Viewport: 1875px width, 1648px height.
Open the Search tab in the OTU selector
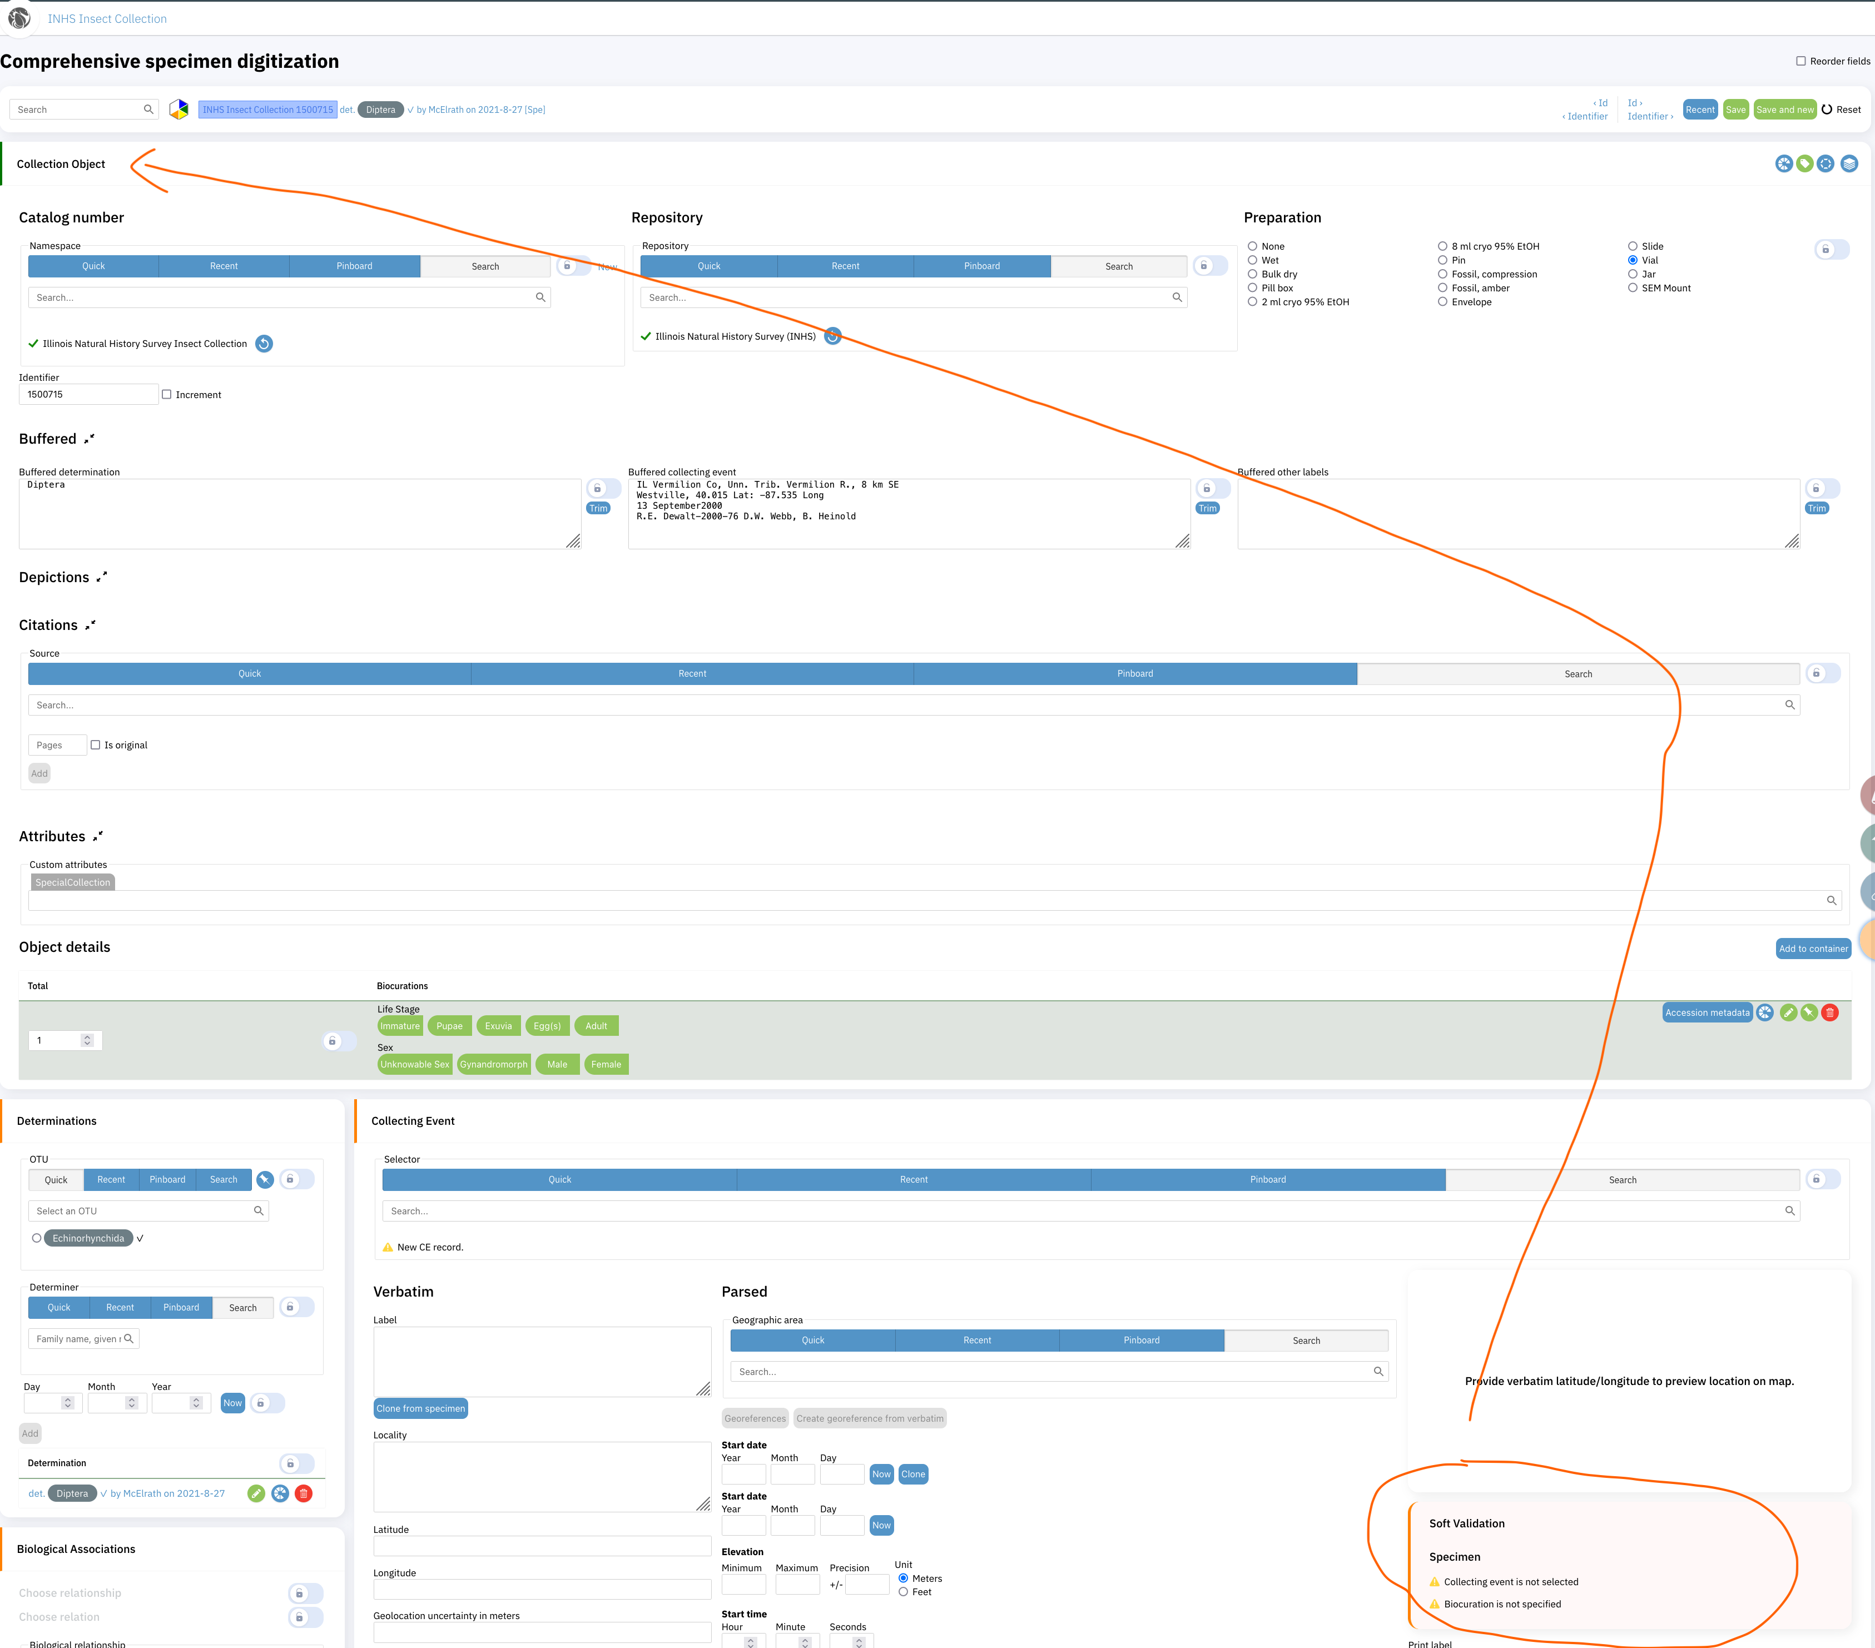[x=223, y=1179]
